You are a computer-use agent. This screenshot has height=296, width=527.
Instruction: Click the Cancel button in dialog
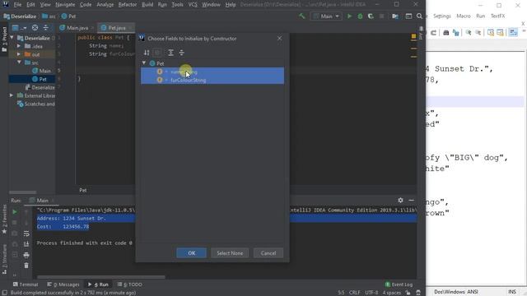(268, 253)
